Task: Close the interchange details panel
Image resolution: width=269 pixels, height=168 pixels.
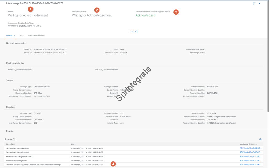Action: 259,3
